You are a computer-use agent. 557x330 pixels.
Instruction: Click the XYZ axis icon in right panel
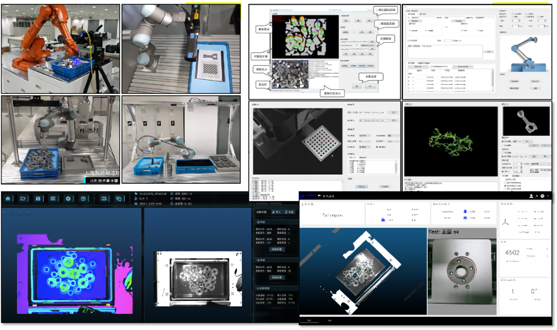505,222
